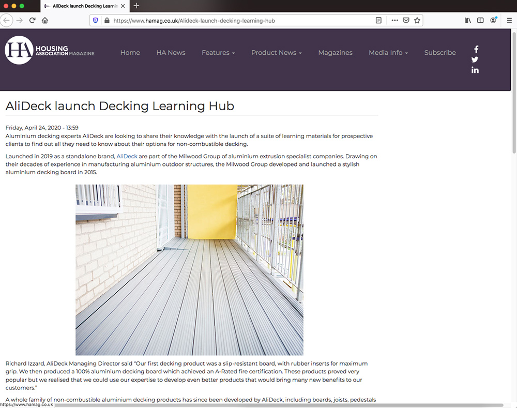Screen dimensions: 517x408
Task: Follow the AliDeck link in article text
Action: click(127, 156)
